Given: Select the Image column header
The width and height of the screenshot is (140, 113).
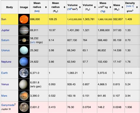Looking at the screenshot, I should [x=24, y=7].
